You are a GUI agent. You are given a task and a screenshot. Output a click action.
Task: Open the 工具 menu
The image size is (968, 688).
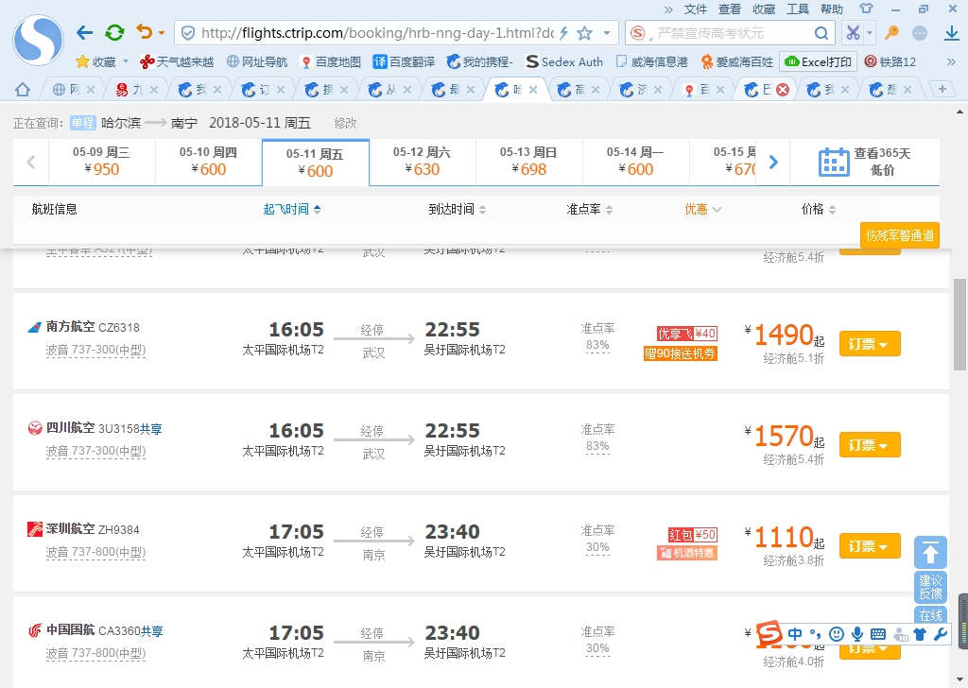(798, 9)
